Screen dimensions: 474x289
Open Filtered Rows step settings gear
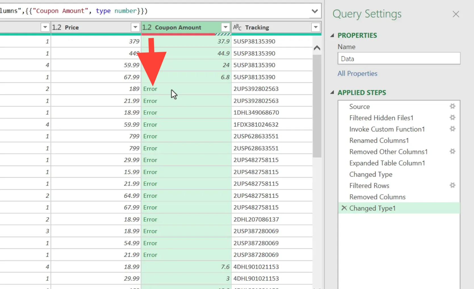pos(452,185)
